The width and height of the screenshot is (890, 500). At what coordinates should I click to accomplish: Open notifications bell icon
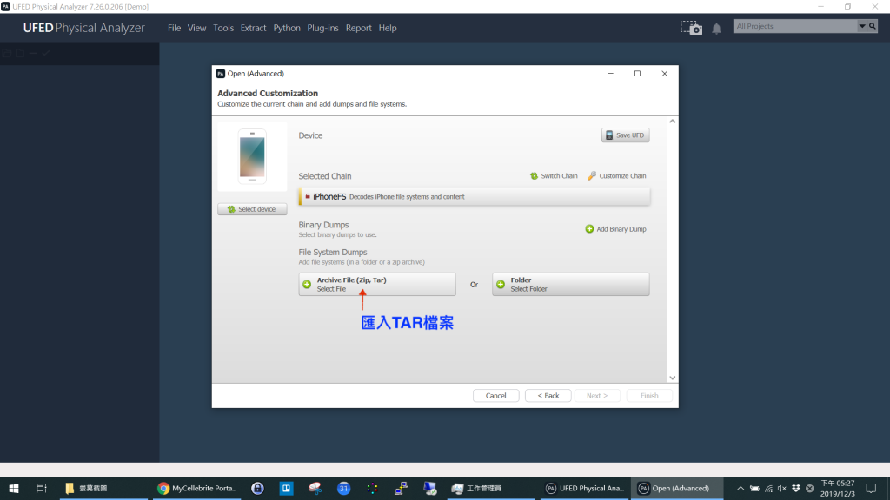click(716, 29)
